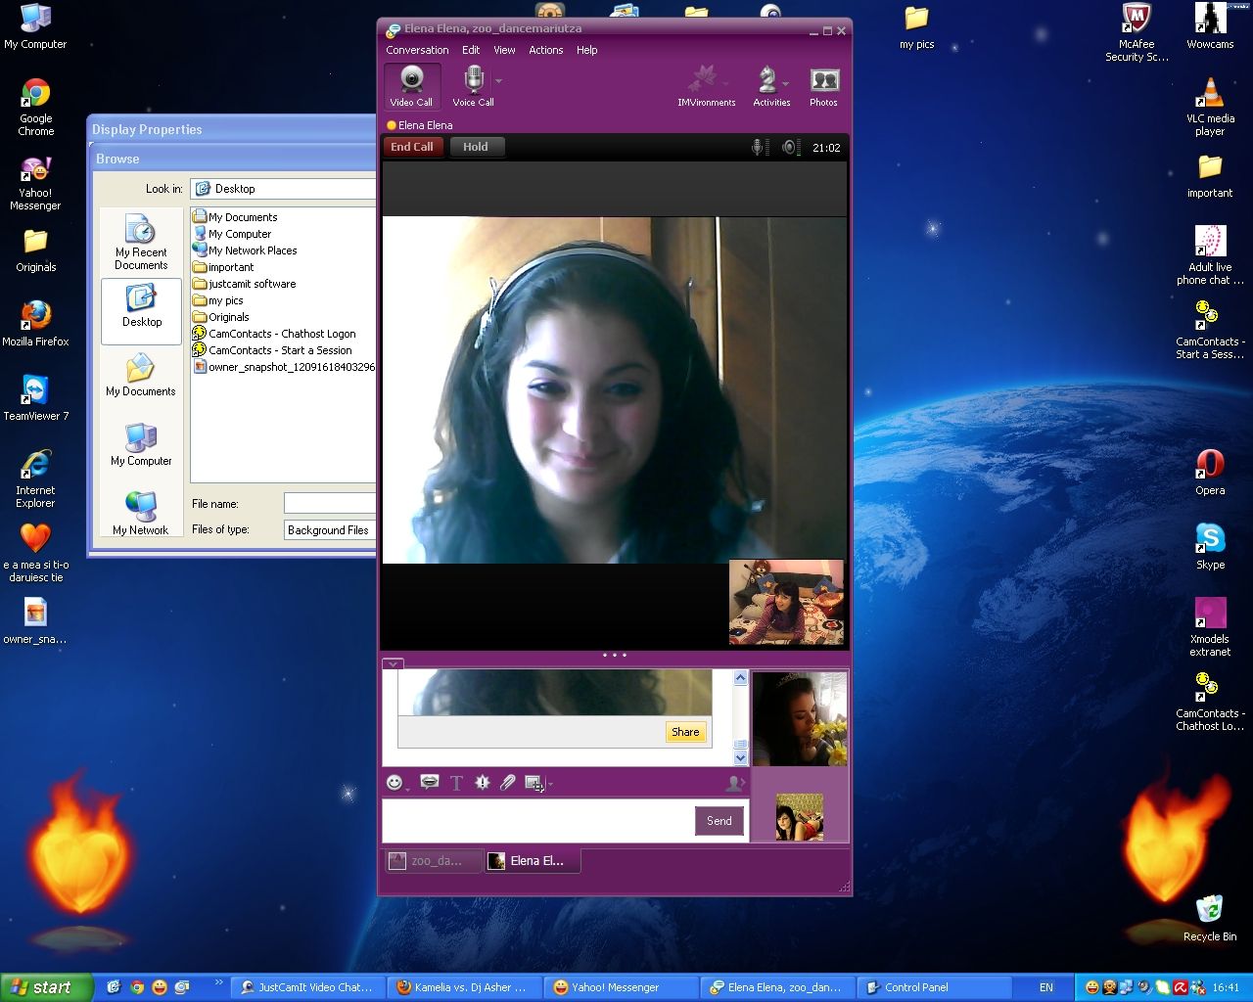The width and height of the screenshot is (1253, 1002).
Task: Start a Voice Call from the toolbar
Action: pyautogui.click(x=473, y=86)
